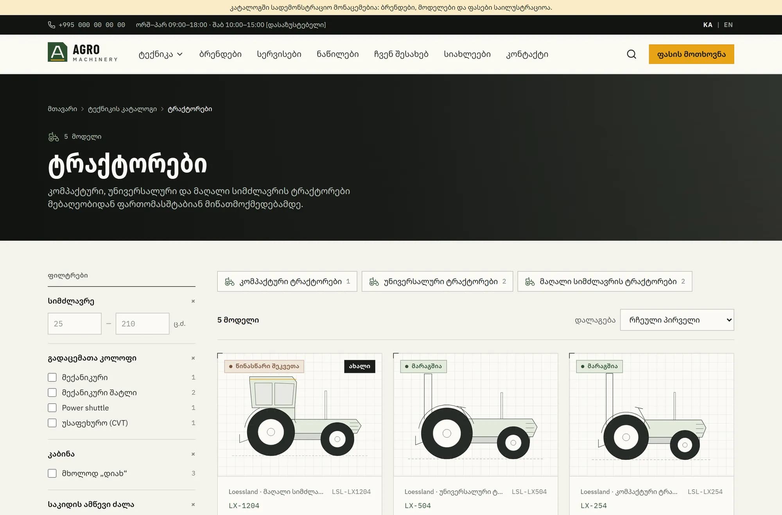
Task: Open the search magnifier icon
Action: 631,54
